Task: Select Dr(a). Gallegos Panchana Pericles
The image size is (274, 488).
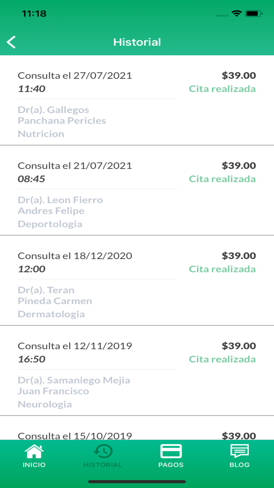Action: coord(62,115)
